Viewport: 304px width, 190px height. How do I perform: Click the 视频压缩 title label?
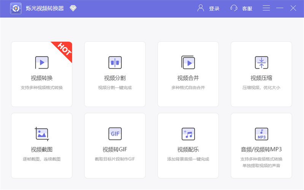[261, 78]
